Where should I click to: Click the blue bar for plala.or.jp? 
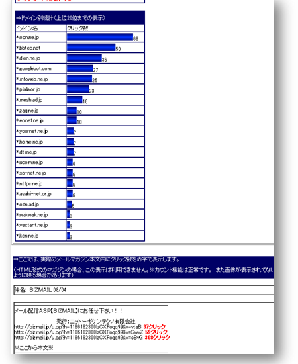pos(77,89)
